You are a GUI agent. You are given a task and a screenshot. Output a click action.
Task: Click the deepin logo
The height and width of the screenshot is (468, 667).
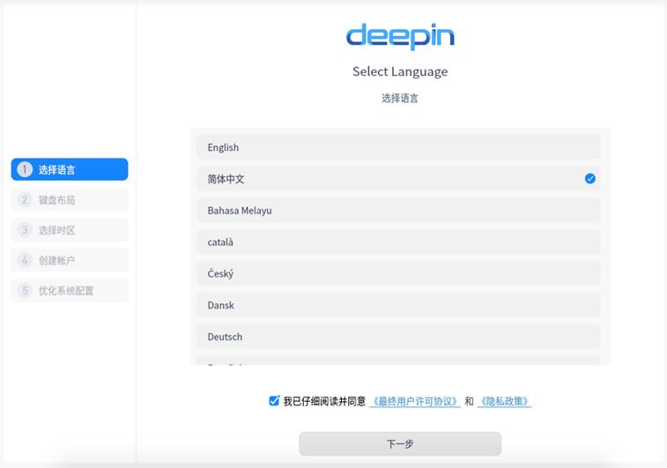pyautogui.click(x=400, y=36)
